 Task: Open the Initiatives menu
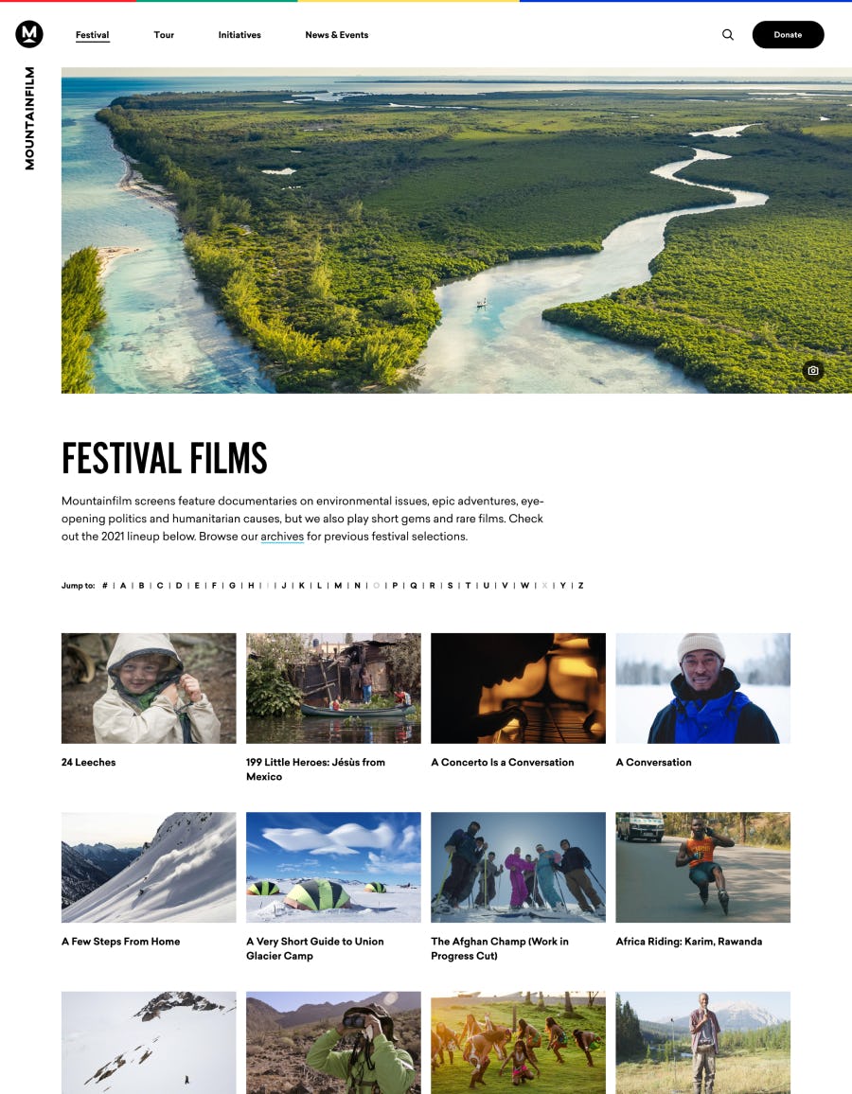coord(240,35)
